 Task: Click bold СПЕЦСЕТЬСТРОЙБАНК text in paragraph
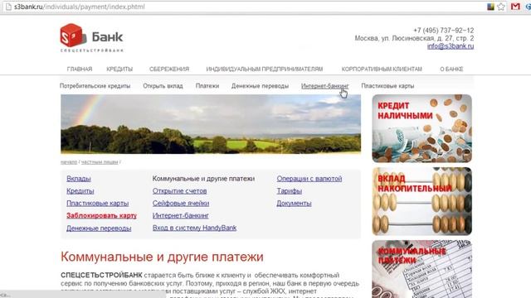[x=101, y=275]
